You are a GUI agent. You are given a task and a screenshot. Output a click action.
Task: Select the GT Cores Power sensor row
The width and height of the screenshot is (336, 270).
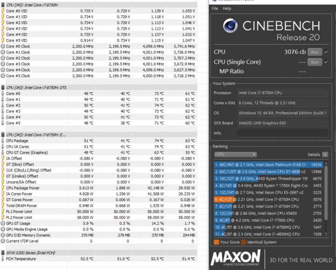98,200
